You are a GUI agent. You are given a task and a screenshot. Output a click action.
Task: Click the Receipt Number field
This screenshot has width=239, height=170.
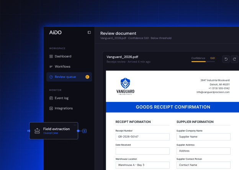click(142, 137)
